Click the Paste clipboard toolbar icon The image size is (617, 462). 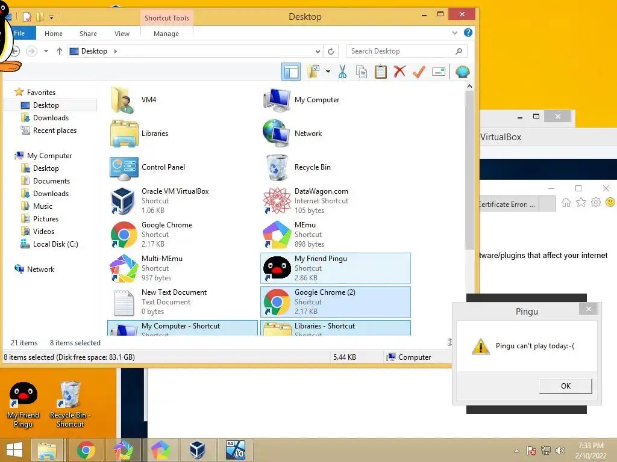[381, 72]
